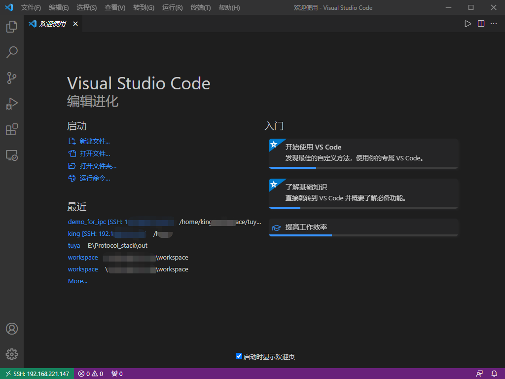
Task: Open the second recent workspace link
Action: [83, 269]
